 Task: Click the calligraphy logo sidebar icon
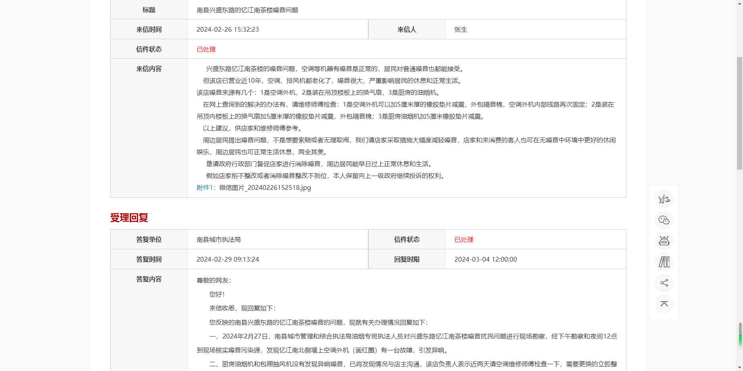click(664, 199)
